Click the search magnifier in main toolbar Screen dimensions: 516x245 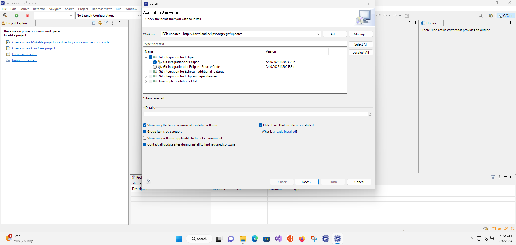click(481, 16)
